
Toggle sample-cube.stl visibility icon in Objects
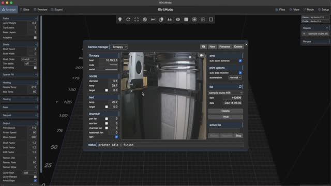(304, 34)
